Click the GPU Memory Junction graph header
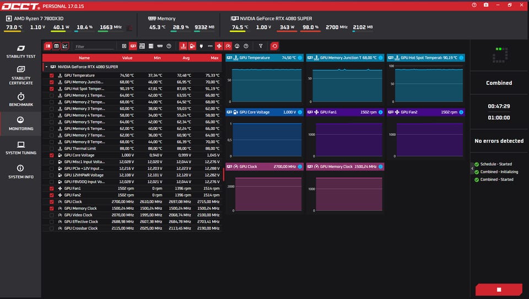 [345, 58]
